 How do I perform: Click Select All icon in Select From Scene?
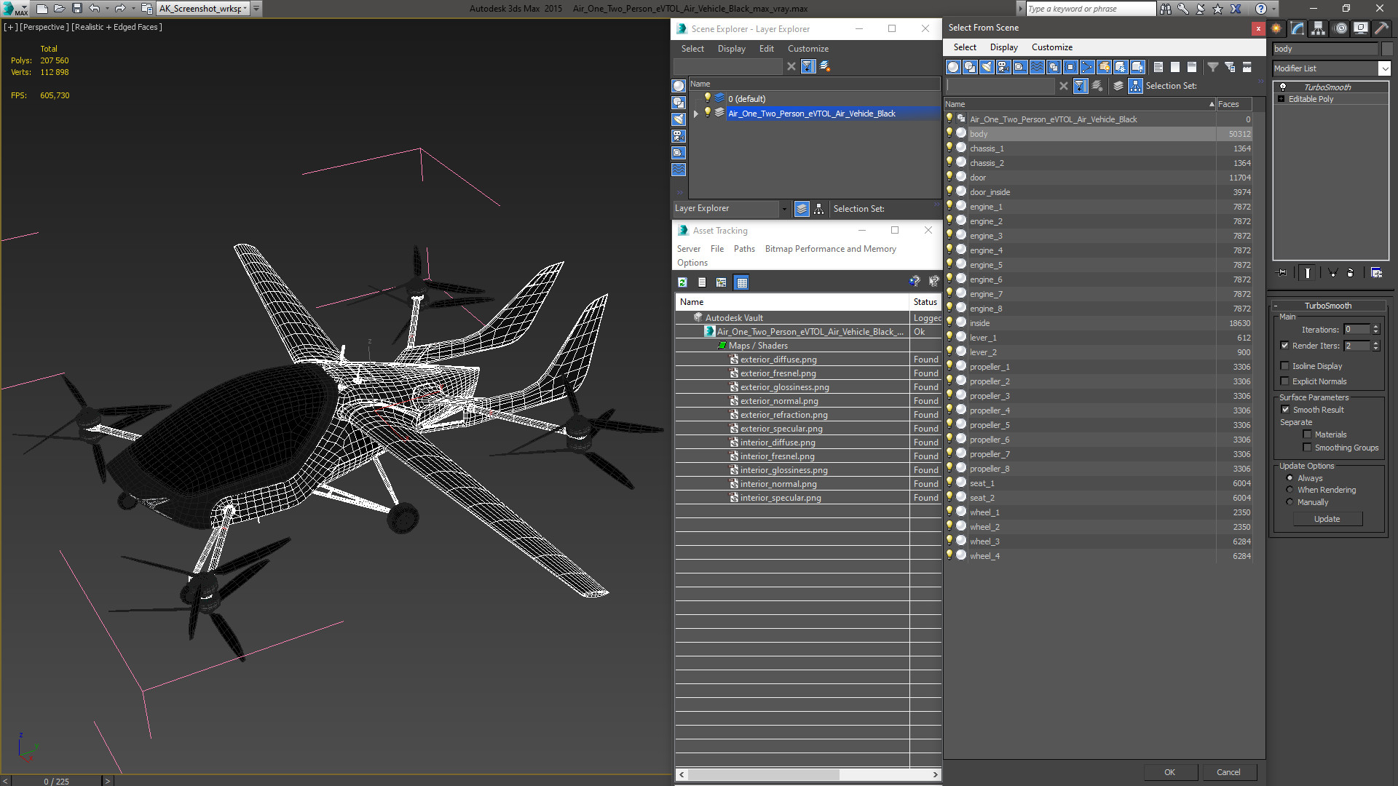click(1158, 67)
